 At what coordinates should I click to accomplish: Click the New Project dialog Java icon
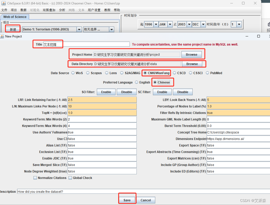click(2, 36)
